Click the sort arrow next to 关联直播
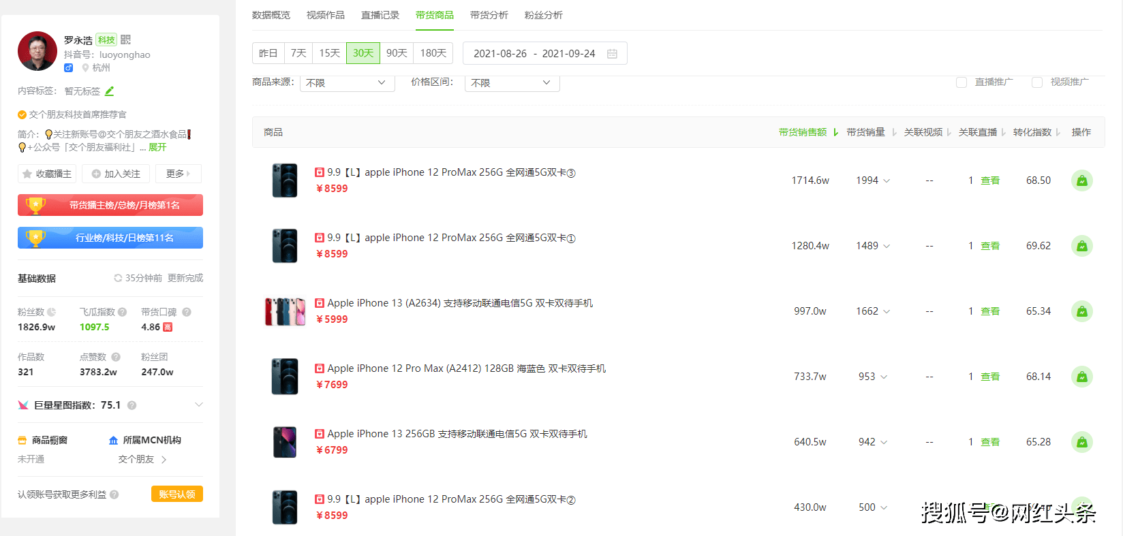Image resolution: width=1123 pixels, height=536 pixels. coord(1003,132)
